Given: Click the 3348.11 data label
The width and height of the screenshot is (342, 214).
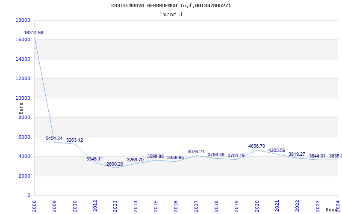Looking at the screenshot, I should [x=94, y=159].
